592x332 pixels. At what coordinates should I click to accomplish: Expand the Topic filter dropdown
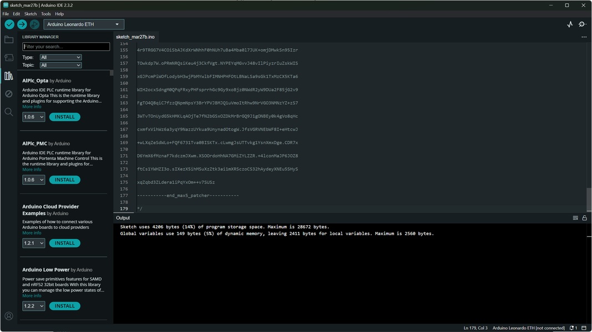tap(60, 65)
